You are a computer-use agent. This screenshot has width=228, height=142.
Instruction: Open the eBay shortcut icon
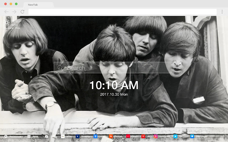point(63,136)
